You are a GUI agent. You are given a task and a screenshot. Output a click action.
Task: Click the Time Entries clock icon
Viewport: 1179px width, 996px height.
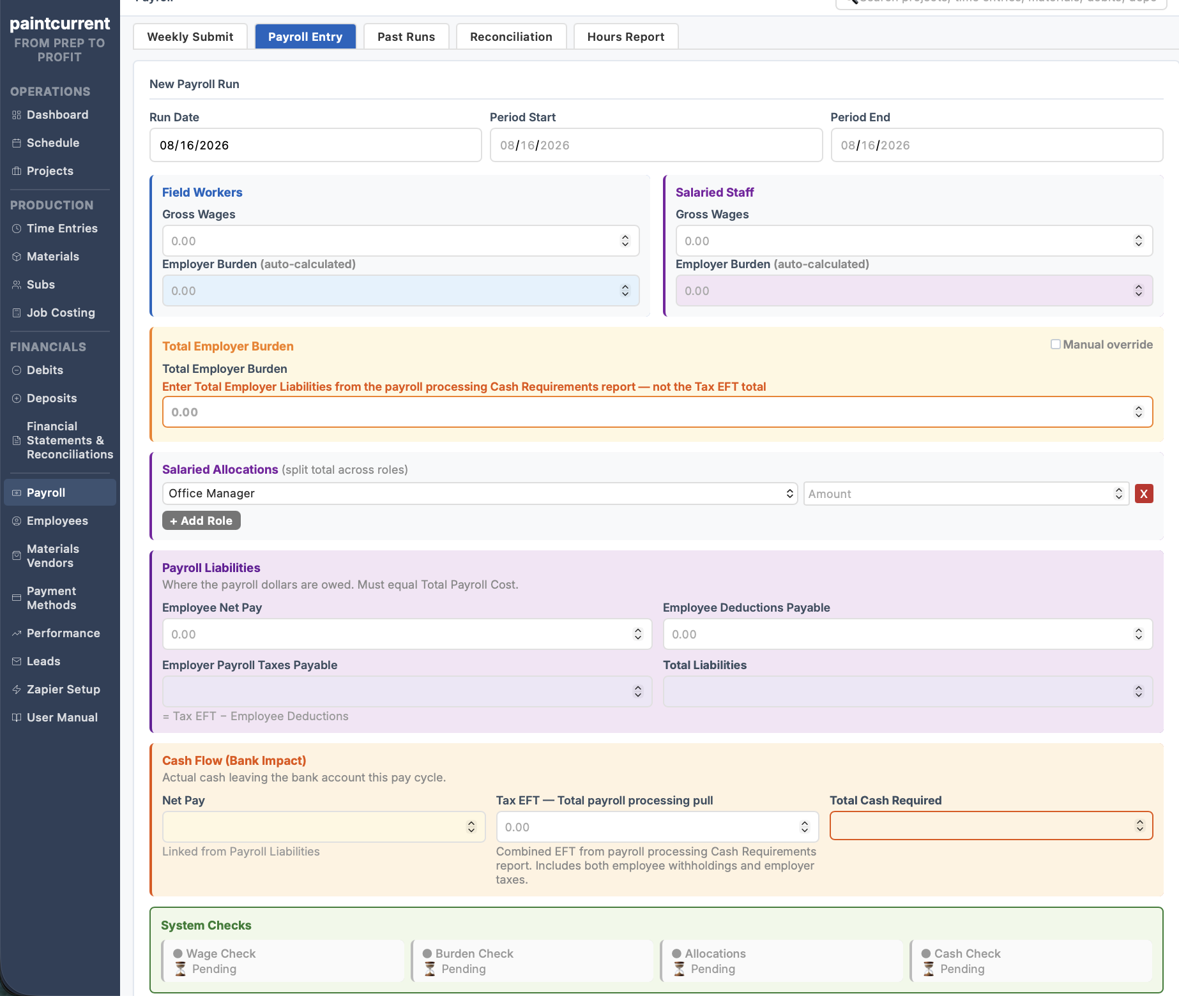click(x=17, y=229)
